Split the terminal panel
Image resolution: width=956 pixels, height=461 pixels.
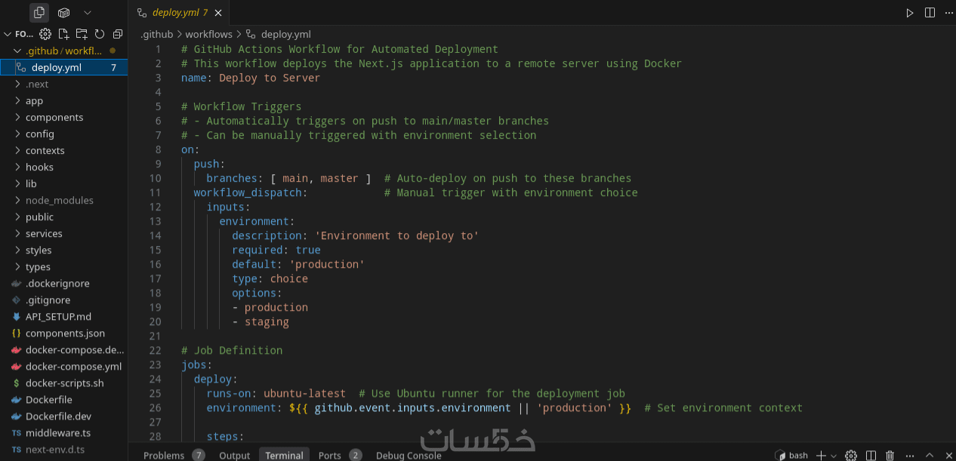[871, 455]
